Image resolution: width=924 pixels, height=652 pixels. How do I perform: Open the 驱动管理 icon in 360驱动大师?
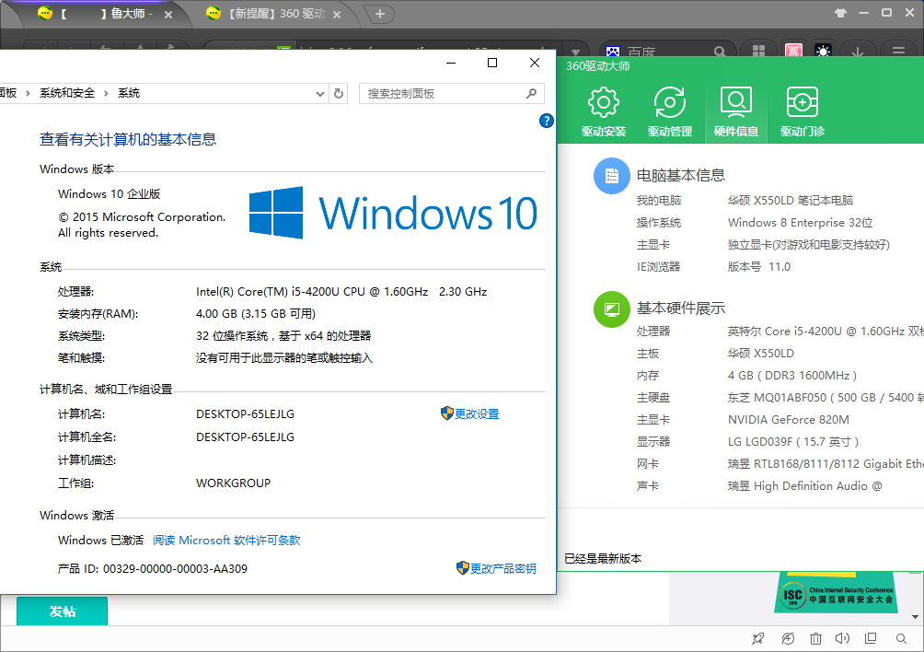click(670, 102)
